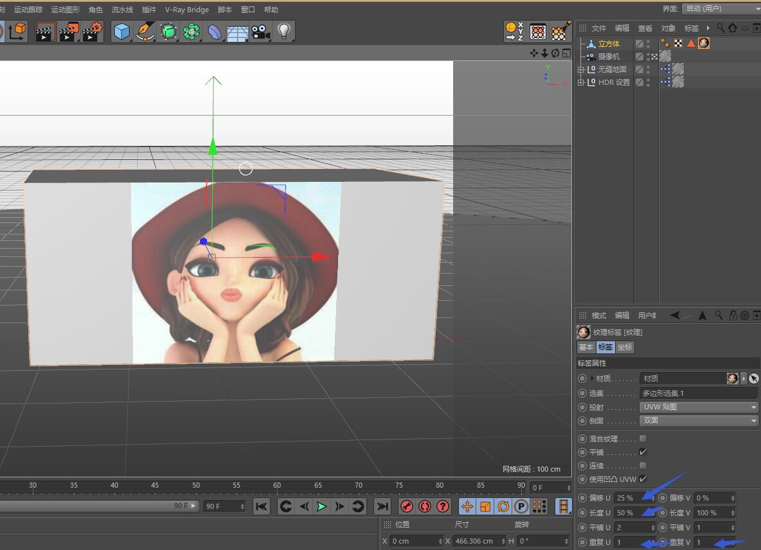This screenshot has width=761, height=550.
Task: Add a subdivision surface generator icon
Action: [x=168, y=31]
